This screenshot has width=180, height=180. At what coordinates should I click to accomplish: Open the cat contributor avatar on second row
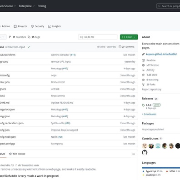click(x=145, y=152)
